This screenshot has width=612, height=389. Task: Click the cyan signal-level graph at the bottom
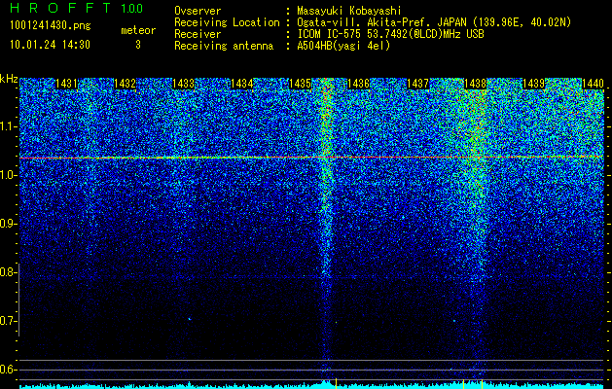(311, 385)
